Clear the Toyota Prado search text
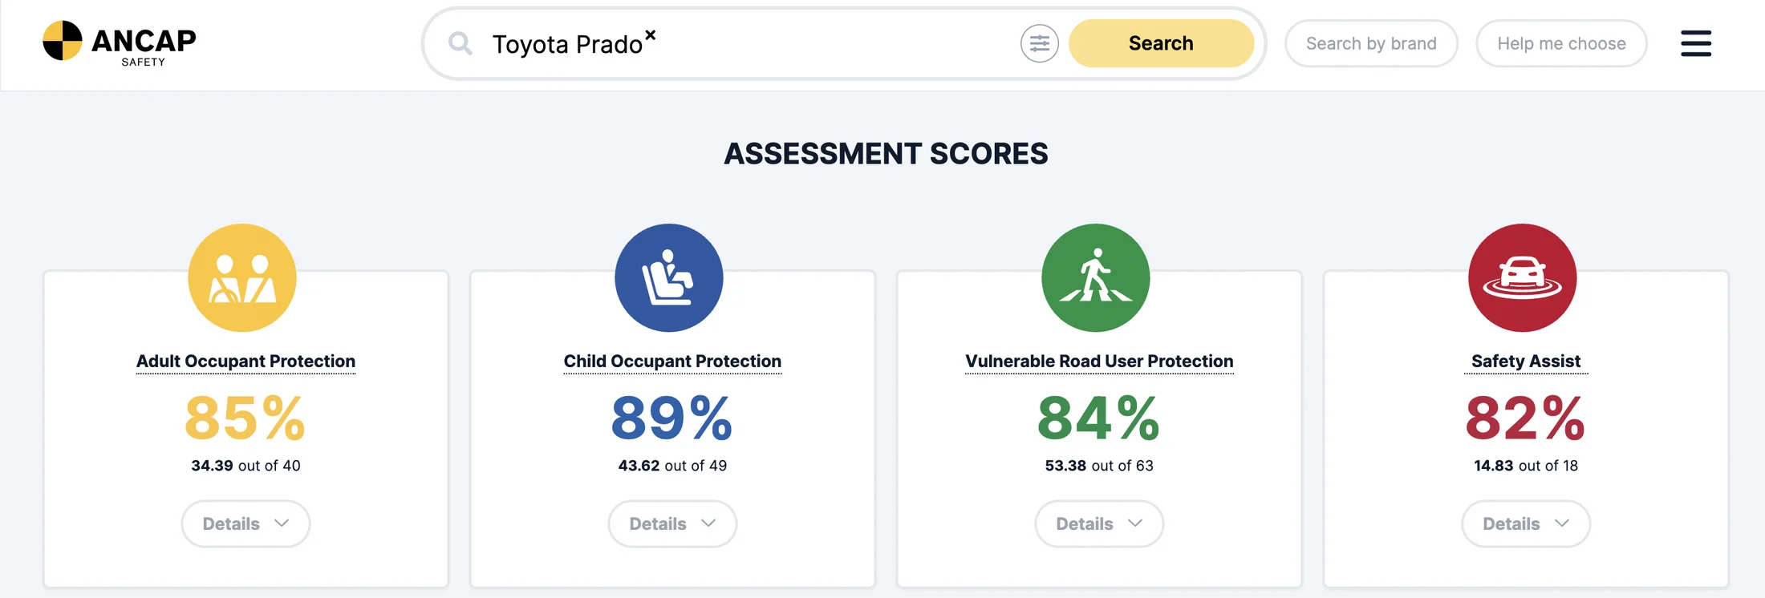Viewport: 1765px width, 598px height. tap(651, 34)
